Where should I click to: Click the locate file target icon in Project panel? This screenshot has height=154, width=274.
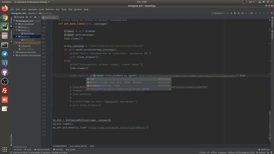coord(27,17)
